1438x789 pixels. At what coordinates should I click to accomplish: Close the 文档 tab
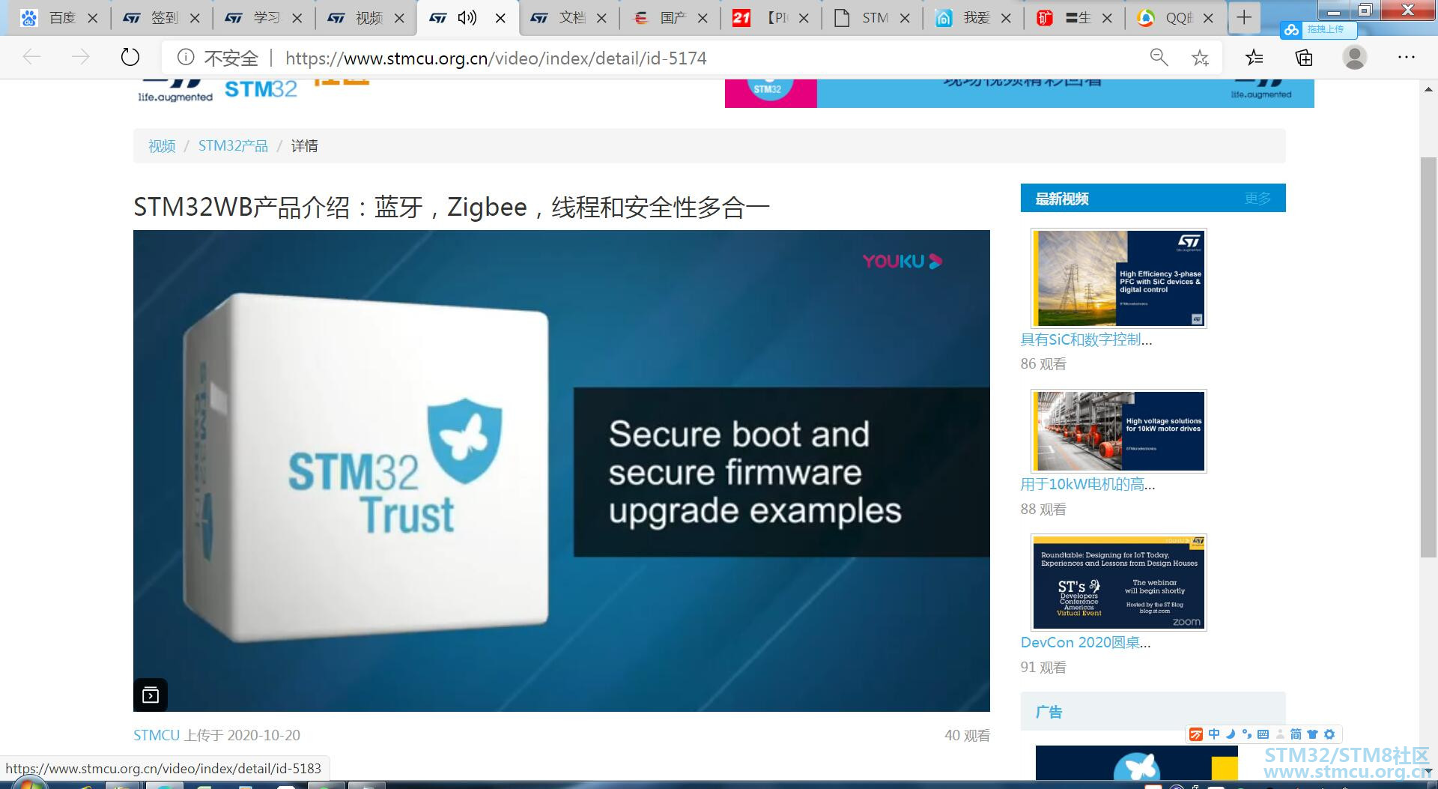pos(601,18)
